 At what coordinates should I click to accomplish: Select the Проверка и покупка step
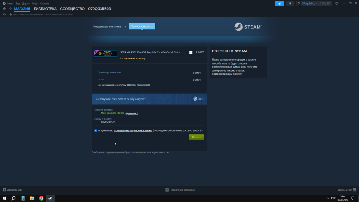tap(142, 27)
